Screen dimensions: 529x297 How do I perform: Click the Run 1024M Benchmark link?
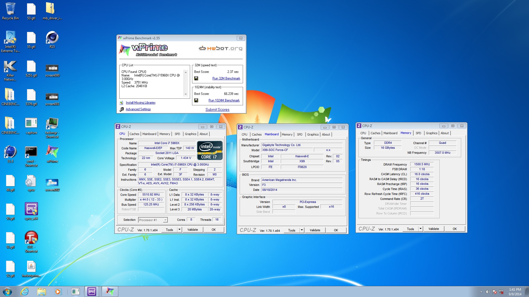tap(224, 100)
